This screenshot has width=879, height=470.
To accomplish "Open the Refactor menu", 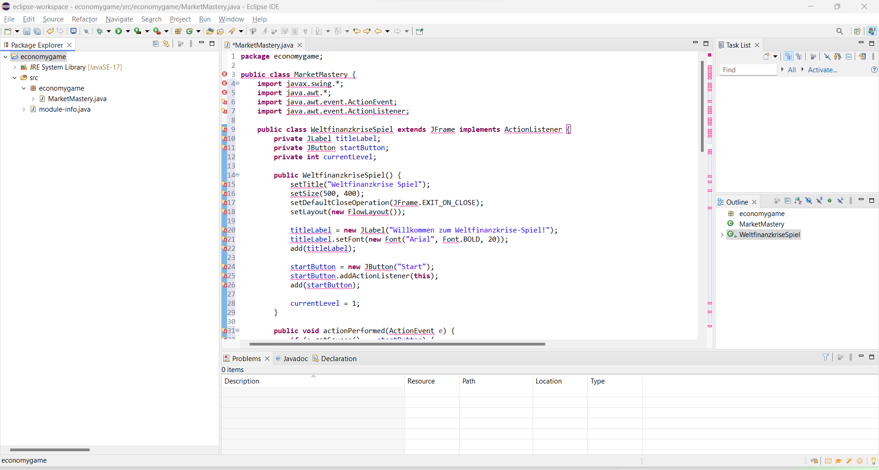I will click(x=85, y=19).
